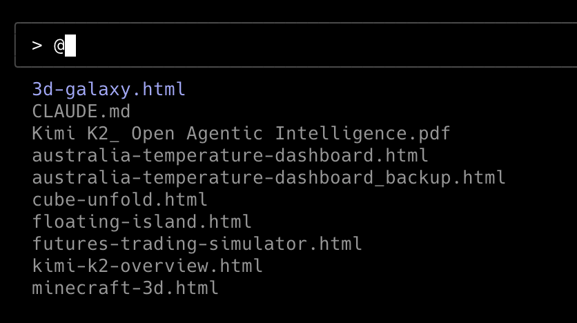Select minecraft-3d.html suggestion
The height and width of the screenshot is (323, 577).
[125, 288]
